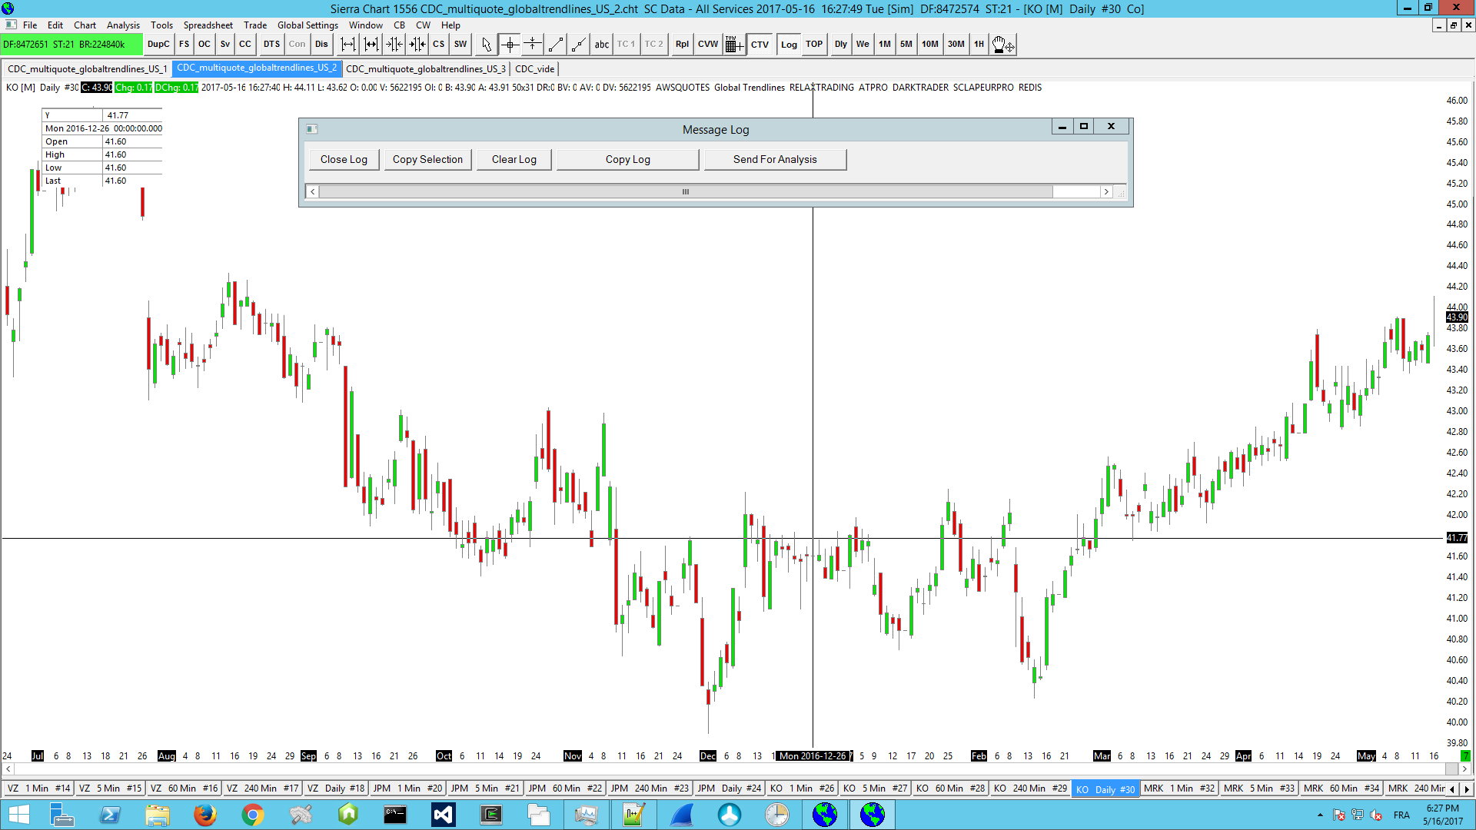The image size is (1476, 830).
Task: Open the Analysis menu
Action: tap(123, 25)
